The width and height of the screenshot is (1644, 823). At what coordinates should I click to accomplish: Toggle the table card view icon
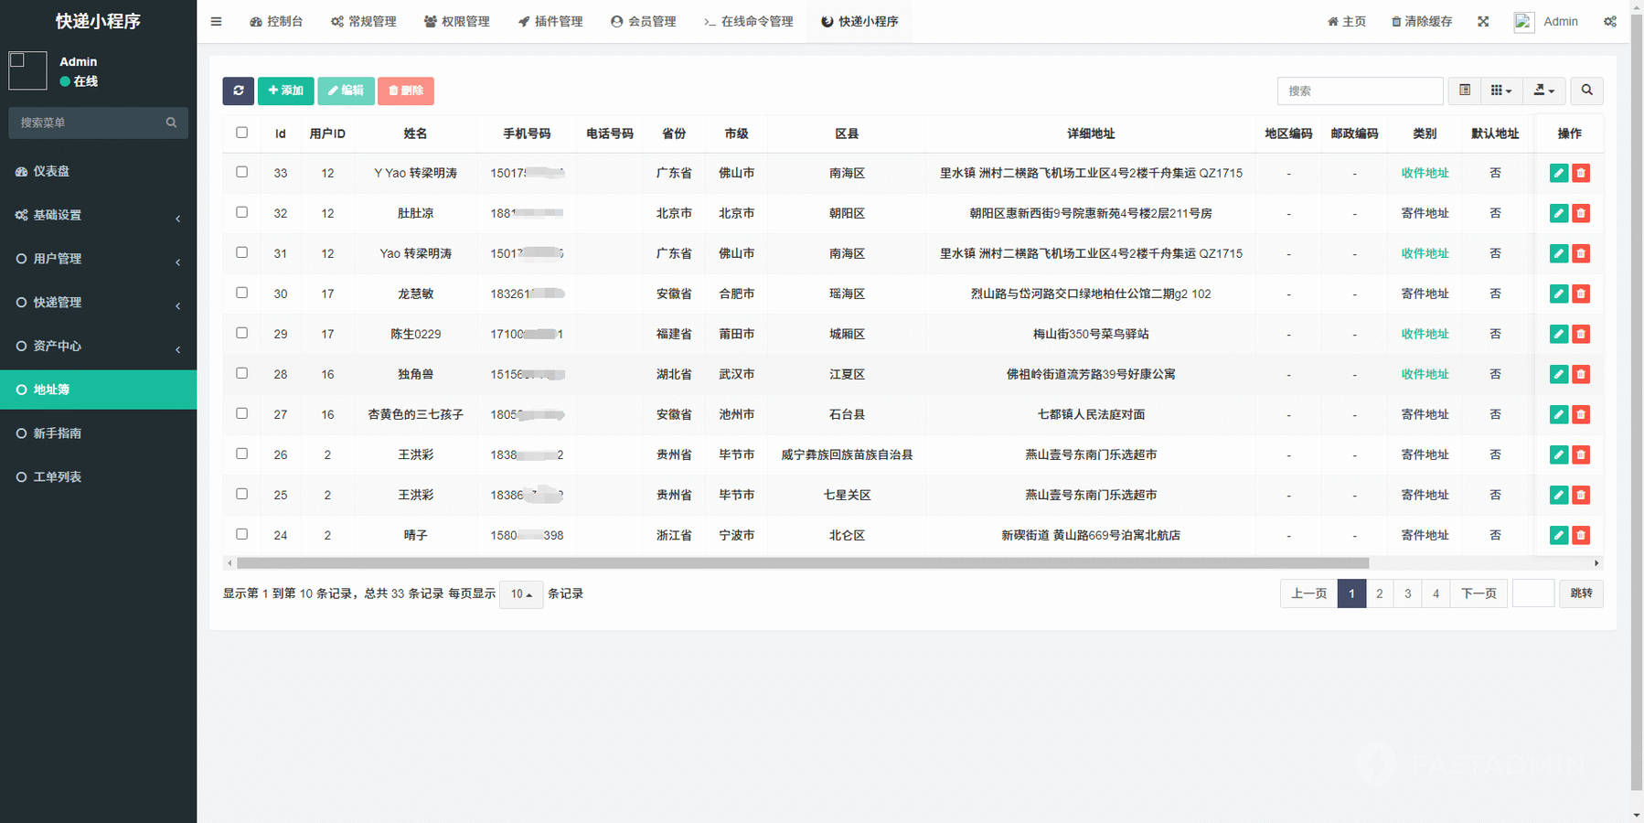tap(1465, 91)
